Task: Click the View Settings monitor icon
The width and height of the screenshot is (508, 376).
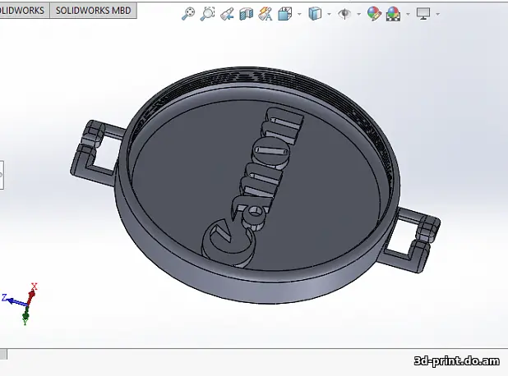Action: click(x=423, y=14)
